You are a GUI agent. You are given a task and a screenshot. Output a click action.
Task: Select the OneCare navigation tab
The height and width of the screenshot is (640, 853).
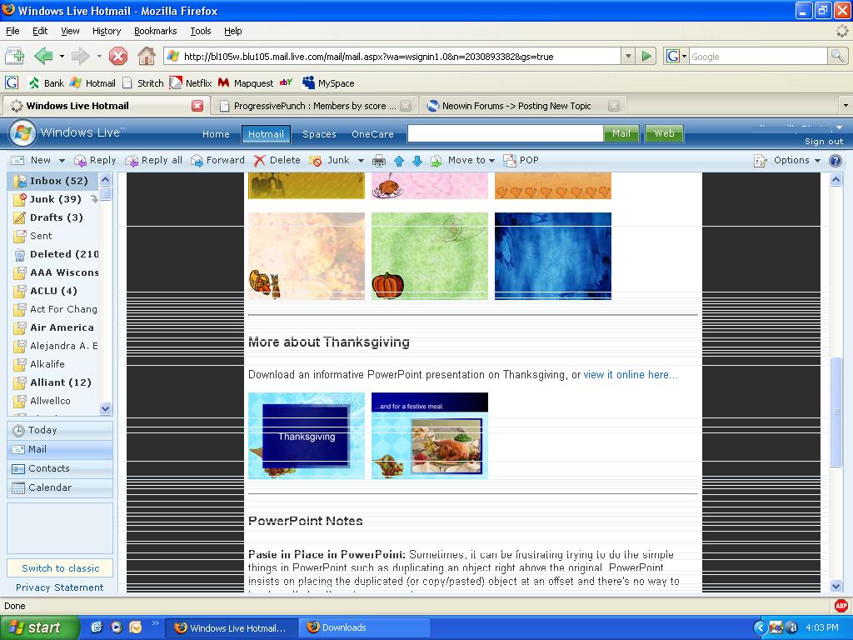[372, 134]
